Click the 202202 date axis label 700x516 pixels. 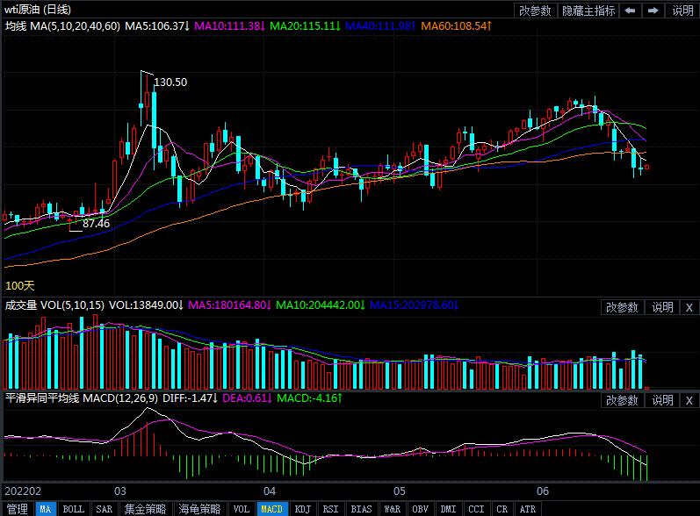[x=23, y=491]
